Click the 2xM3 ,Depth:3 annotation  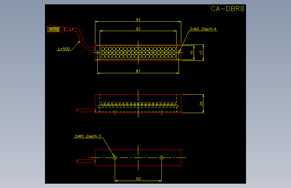88,136
